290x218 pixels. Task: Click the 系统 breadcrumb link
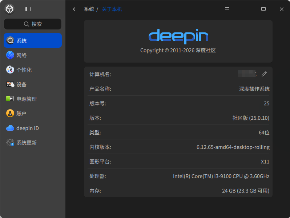[89, 9]
